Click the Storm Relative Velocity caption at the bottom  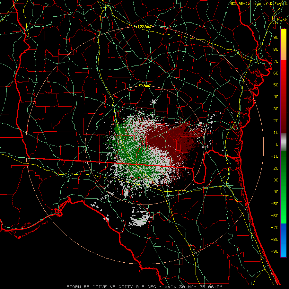(x=144, y=287)
